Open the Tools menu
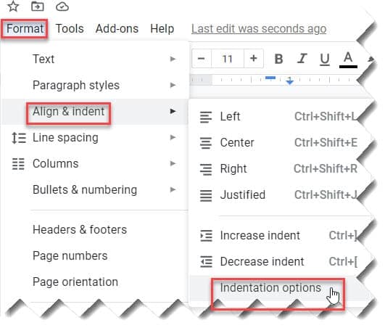The image size is (385, 328). pyautogui.click(x=70, y=28)
